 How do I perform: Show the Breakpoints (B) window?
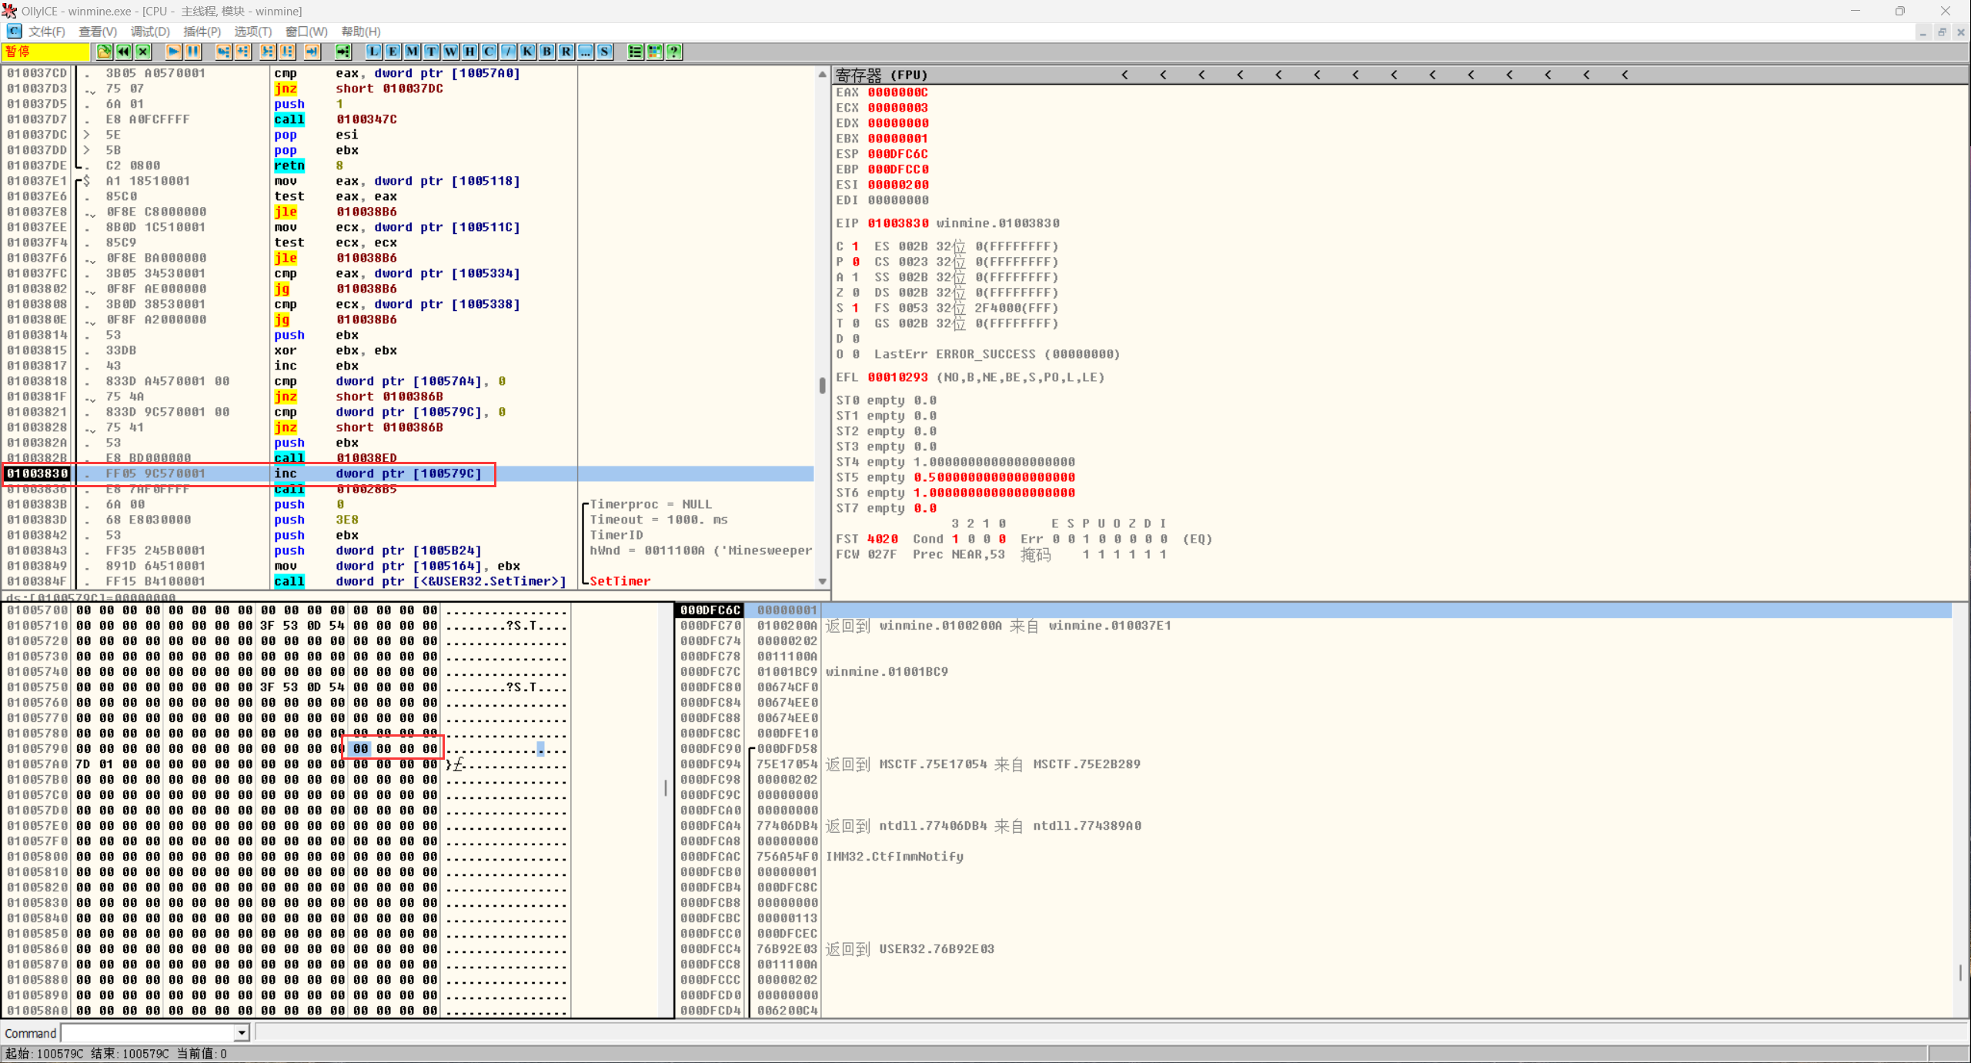(546, 52)
